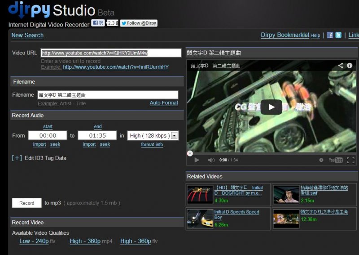Click the share icon in video player
Screen dimensions: 359x255
(x=341, y=65)
